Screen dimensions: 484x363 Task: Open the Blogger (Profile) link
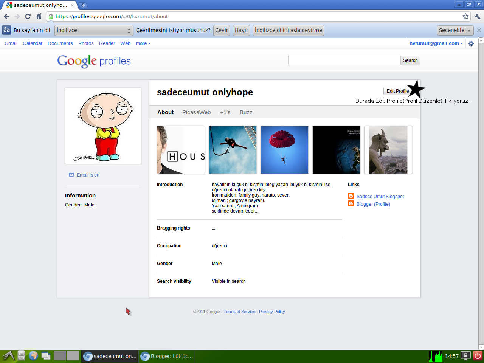click(373, 204)
